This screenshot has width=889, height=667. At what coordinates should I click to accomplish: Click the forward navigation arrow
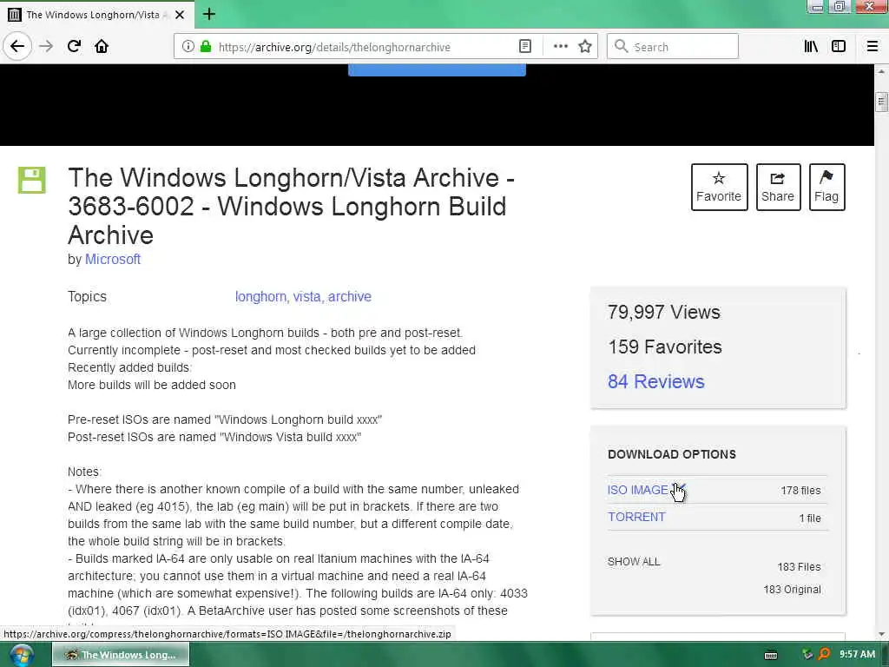tap(46, 46)
